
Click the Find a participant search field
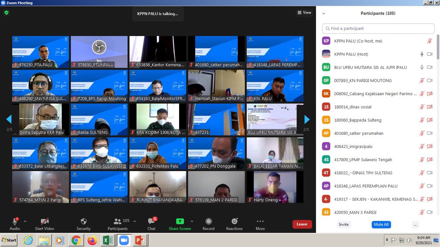tap(378, 29)
